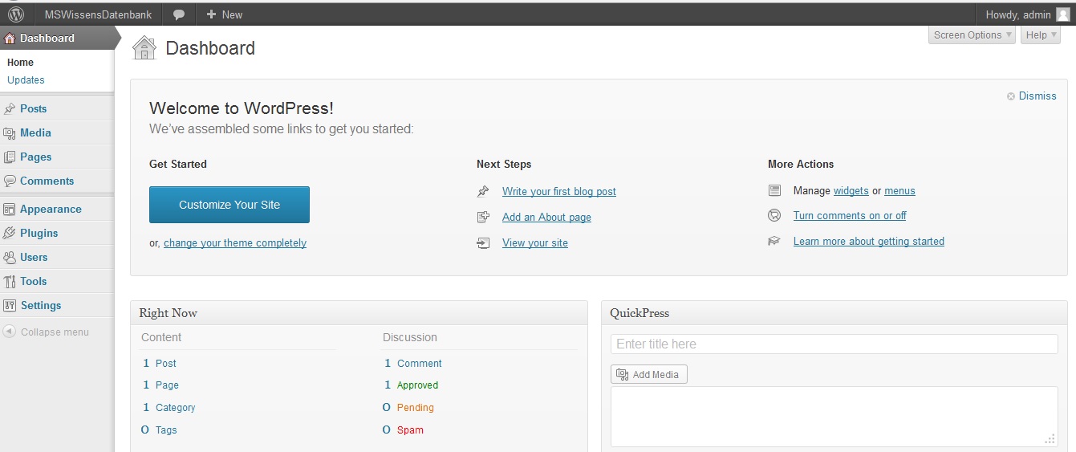The image size is (1076, 452).
Task: Click the Tools wrench icon
Action: (x=10, y=281)
